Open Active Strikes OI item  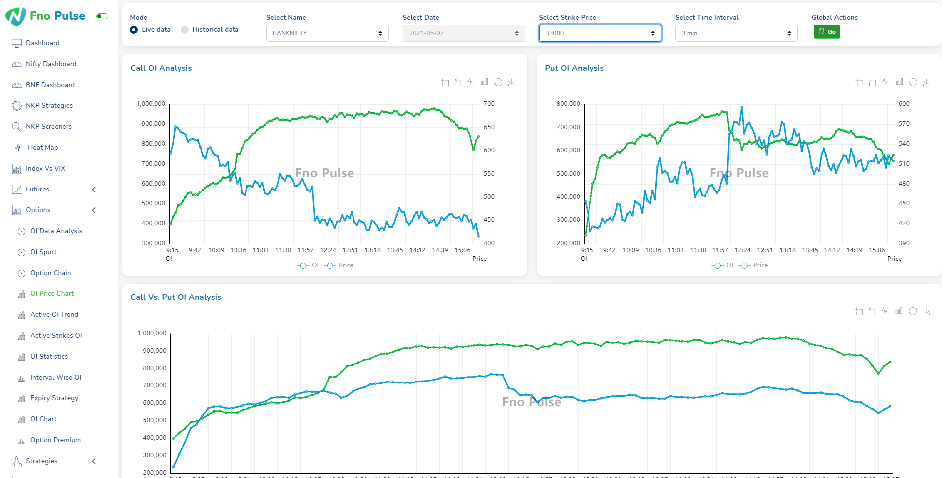pyautogui.click(x=56, y=335)
